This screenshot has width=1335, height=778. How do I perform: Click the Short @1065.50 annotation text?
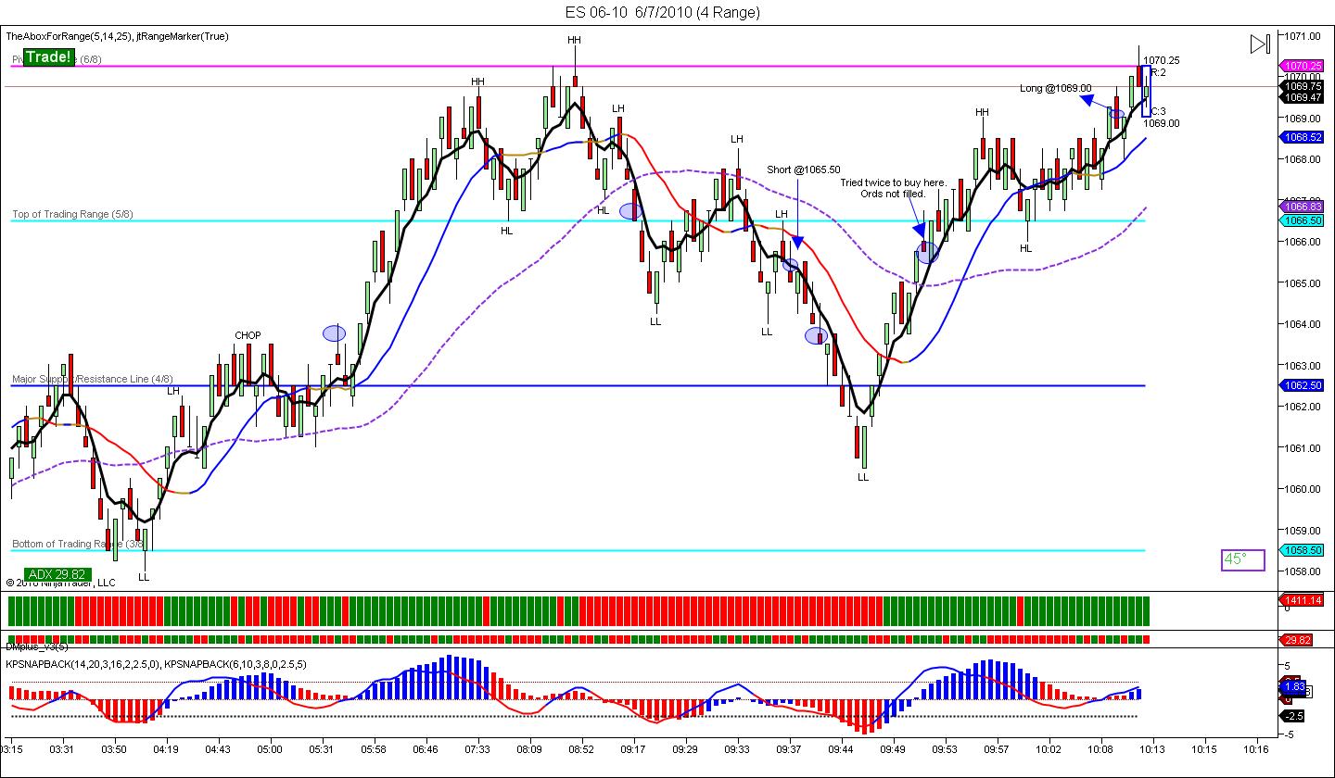(x=804, y=169)
